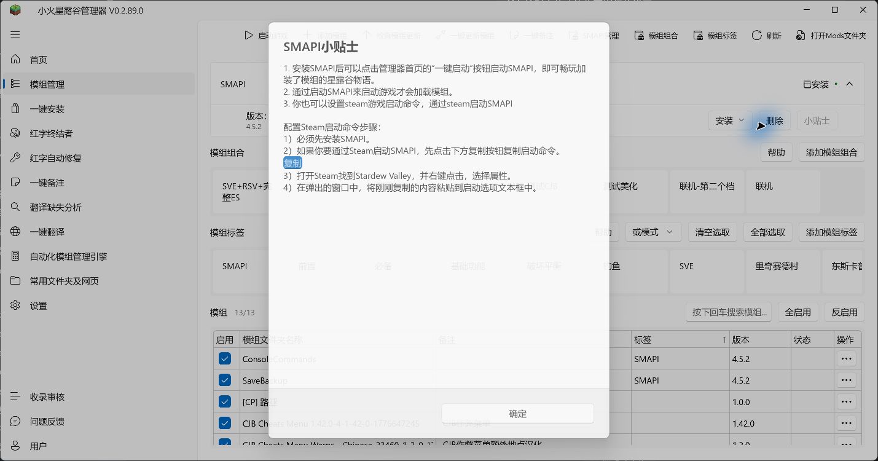Open 翻译缺失分析 in the sidebar
878x461 pixels.
98,207
